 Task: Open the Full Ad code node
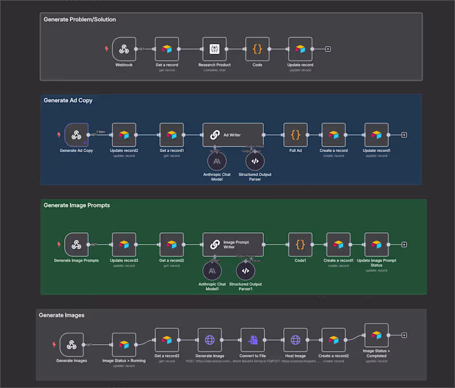click(x=295, y=134)
